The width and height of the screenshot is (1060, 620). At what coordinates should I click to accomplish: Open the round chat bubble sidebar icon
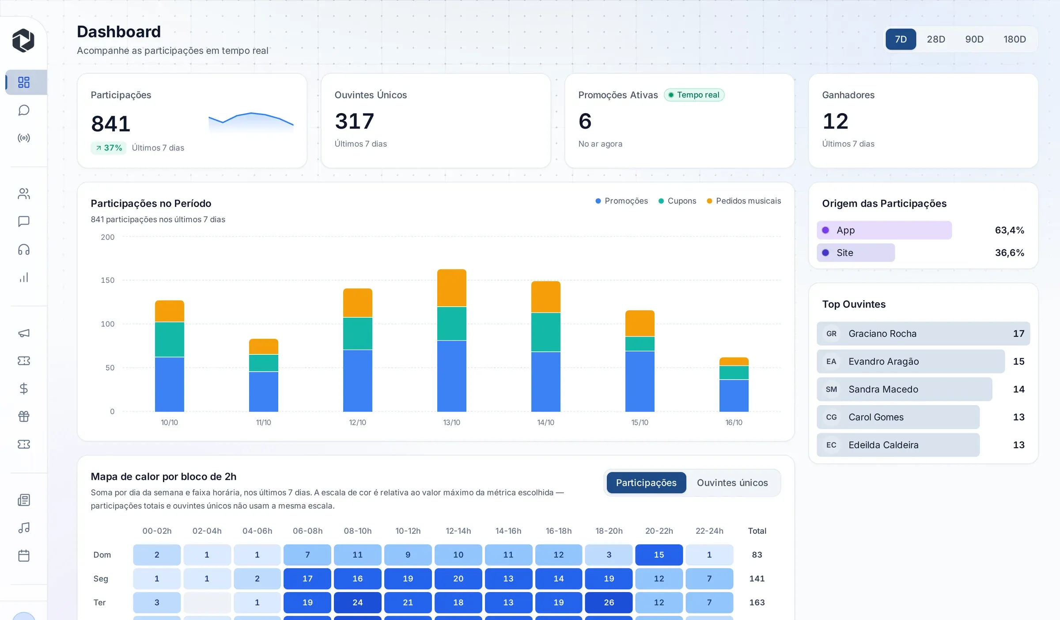click(x=24, y=110)
